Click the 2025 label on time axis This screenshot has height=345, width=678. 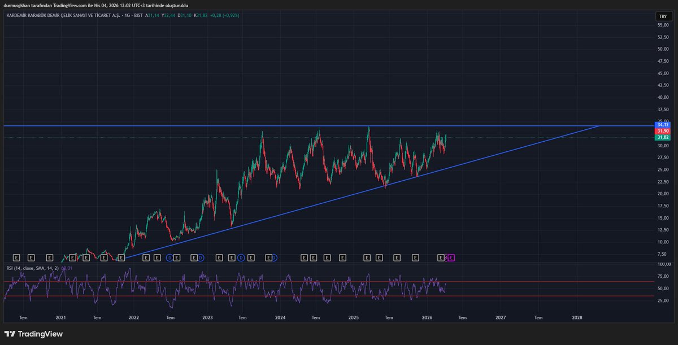pyautogui.click(x=354, y=318)
